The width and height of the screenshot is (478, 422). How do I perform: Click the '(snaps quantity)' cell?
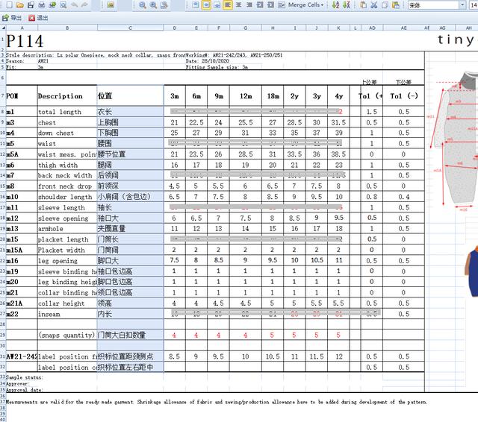(67, 336)
